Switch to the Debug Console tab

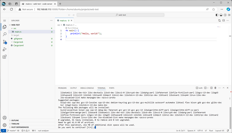point(87,88)
